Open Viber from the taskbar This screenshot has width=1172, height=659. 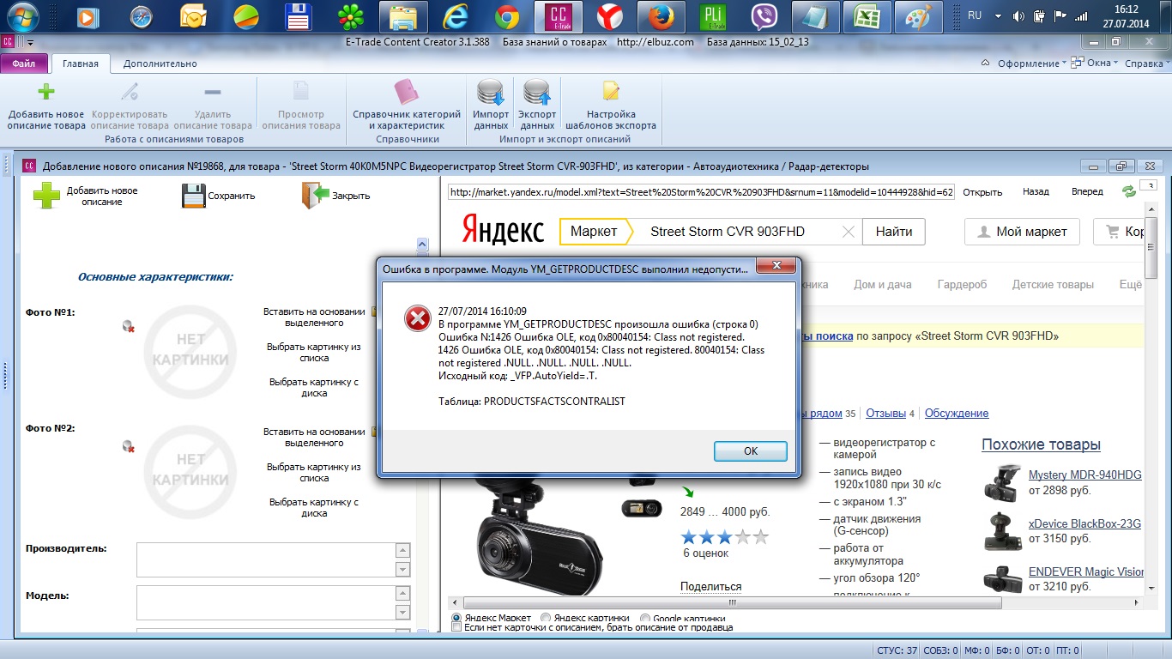click(763, 17)
